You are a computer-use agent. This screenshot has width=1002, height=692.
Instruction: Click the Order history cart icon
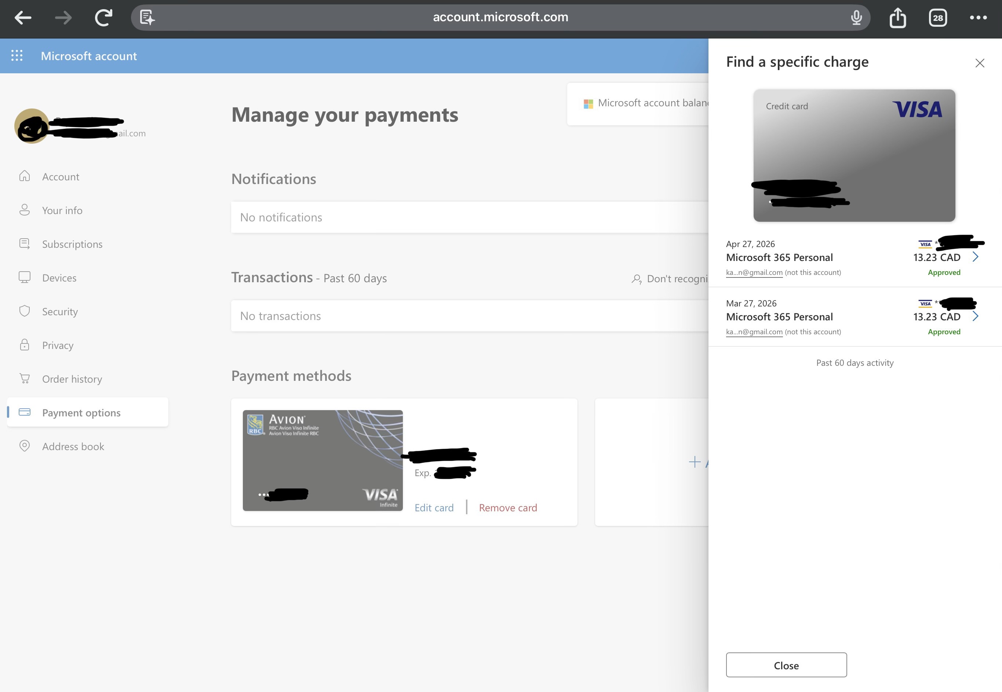coord(25,379)
